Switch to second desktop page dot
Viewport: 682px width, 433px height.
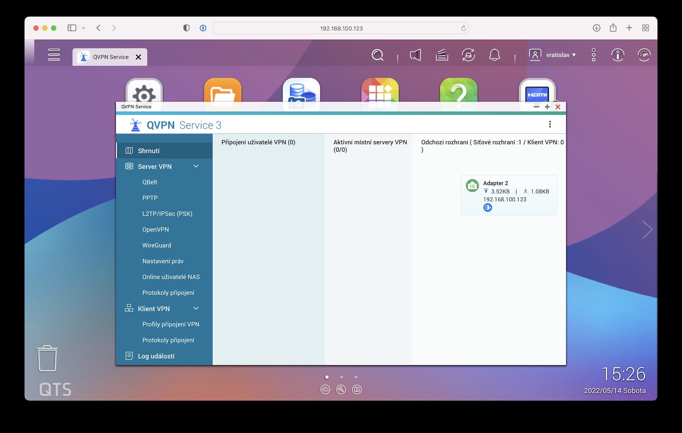341,377
